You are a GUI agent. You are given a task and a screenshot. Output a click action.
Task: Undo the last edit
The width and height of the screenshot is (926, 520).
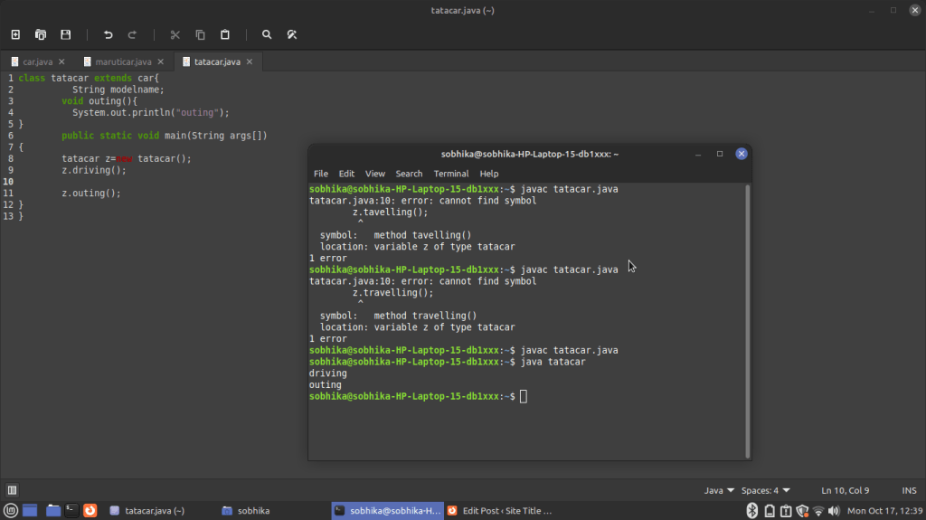[109, 34]
